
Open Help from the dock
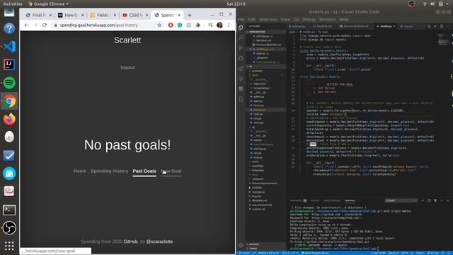(9, 28)
